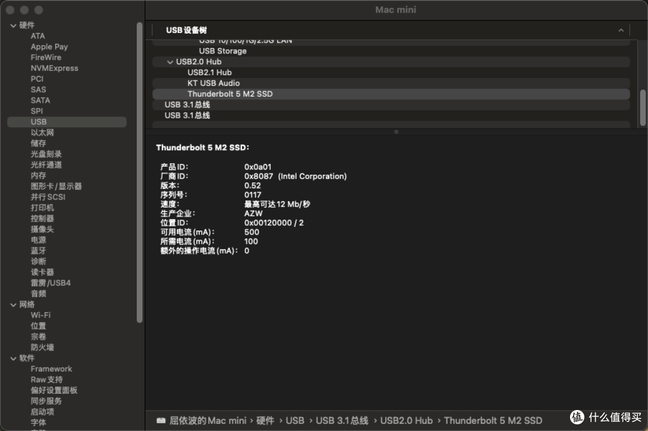Select 光盘刻录 in the sidebar

coord(46,154)
